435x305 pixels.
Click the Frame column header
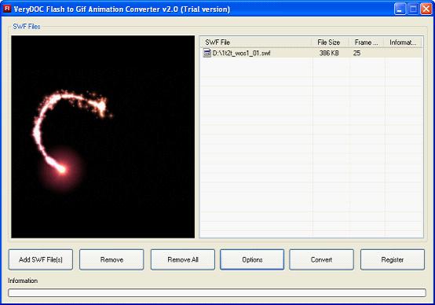(x=366, y=42)
